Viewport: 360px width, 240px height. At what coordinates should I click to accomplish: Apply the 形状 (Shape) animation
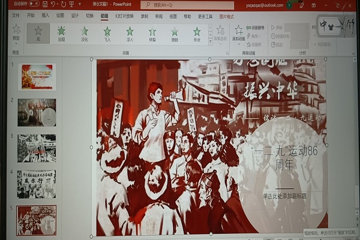tap(197, 34)
